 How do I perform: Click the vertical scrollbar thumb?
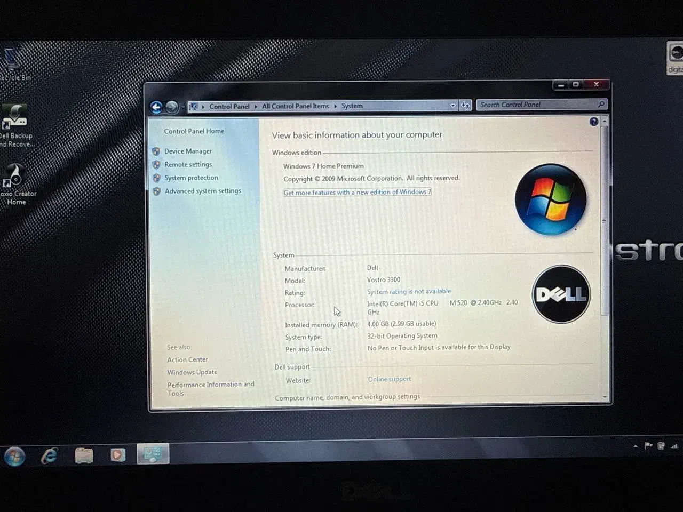point(604,220)
